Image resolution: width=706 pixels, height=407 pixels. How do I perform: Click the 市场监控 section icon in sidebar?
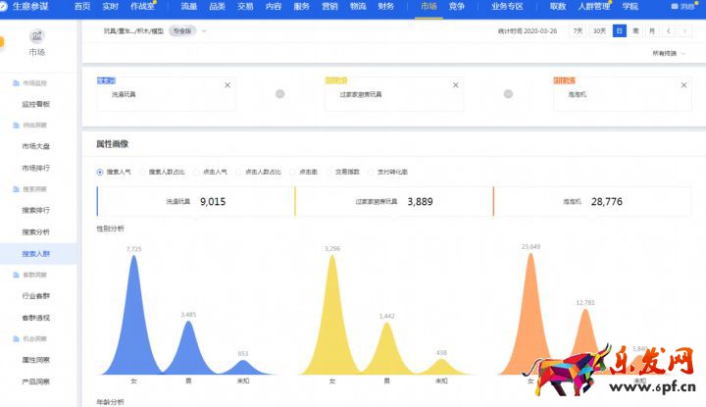[x=16, y=84]
